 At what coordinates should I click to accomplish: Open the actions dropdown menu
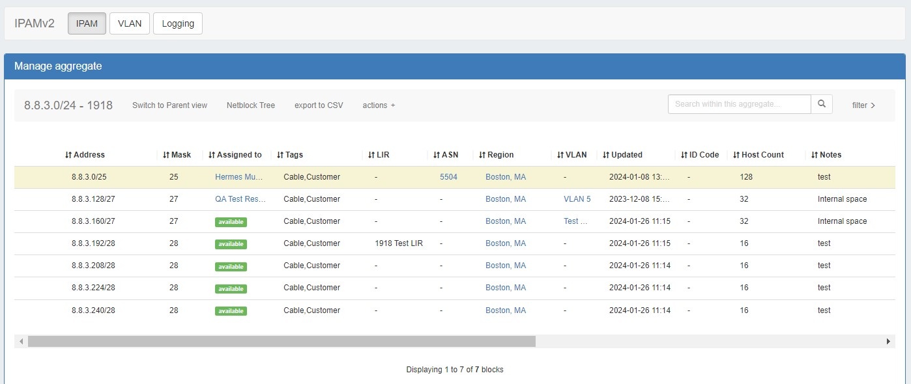click(x=379, y=105)
